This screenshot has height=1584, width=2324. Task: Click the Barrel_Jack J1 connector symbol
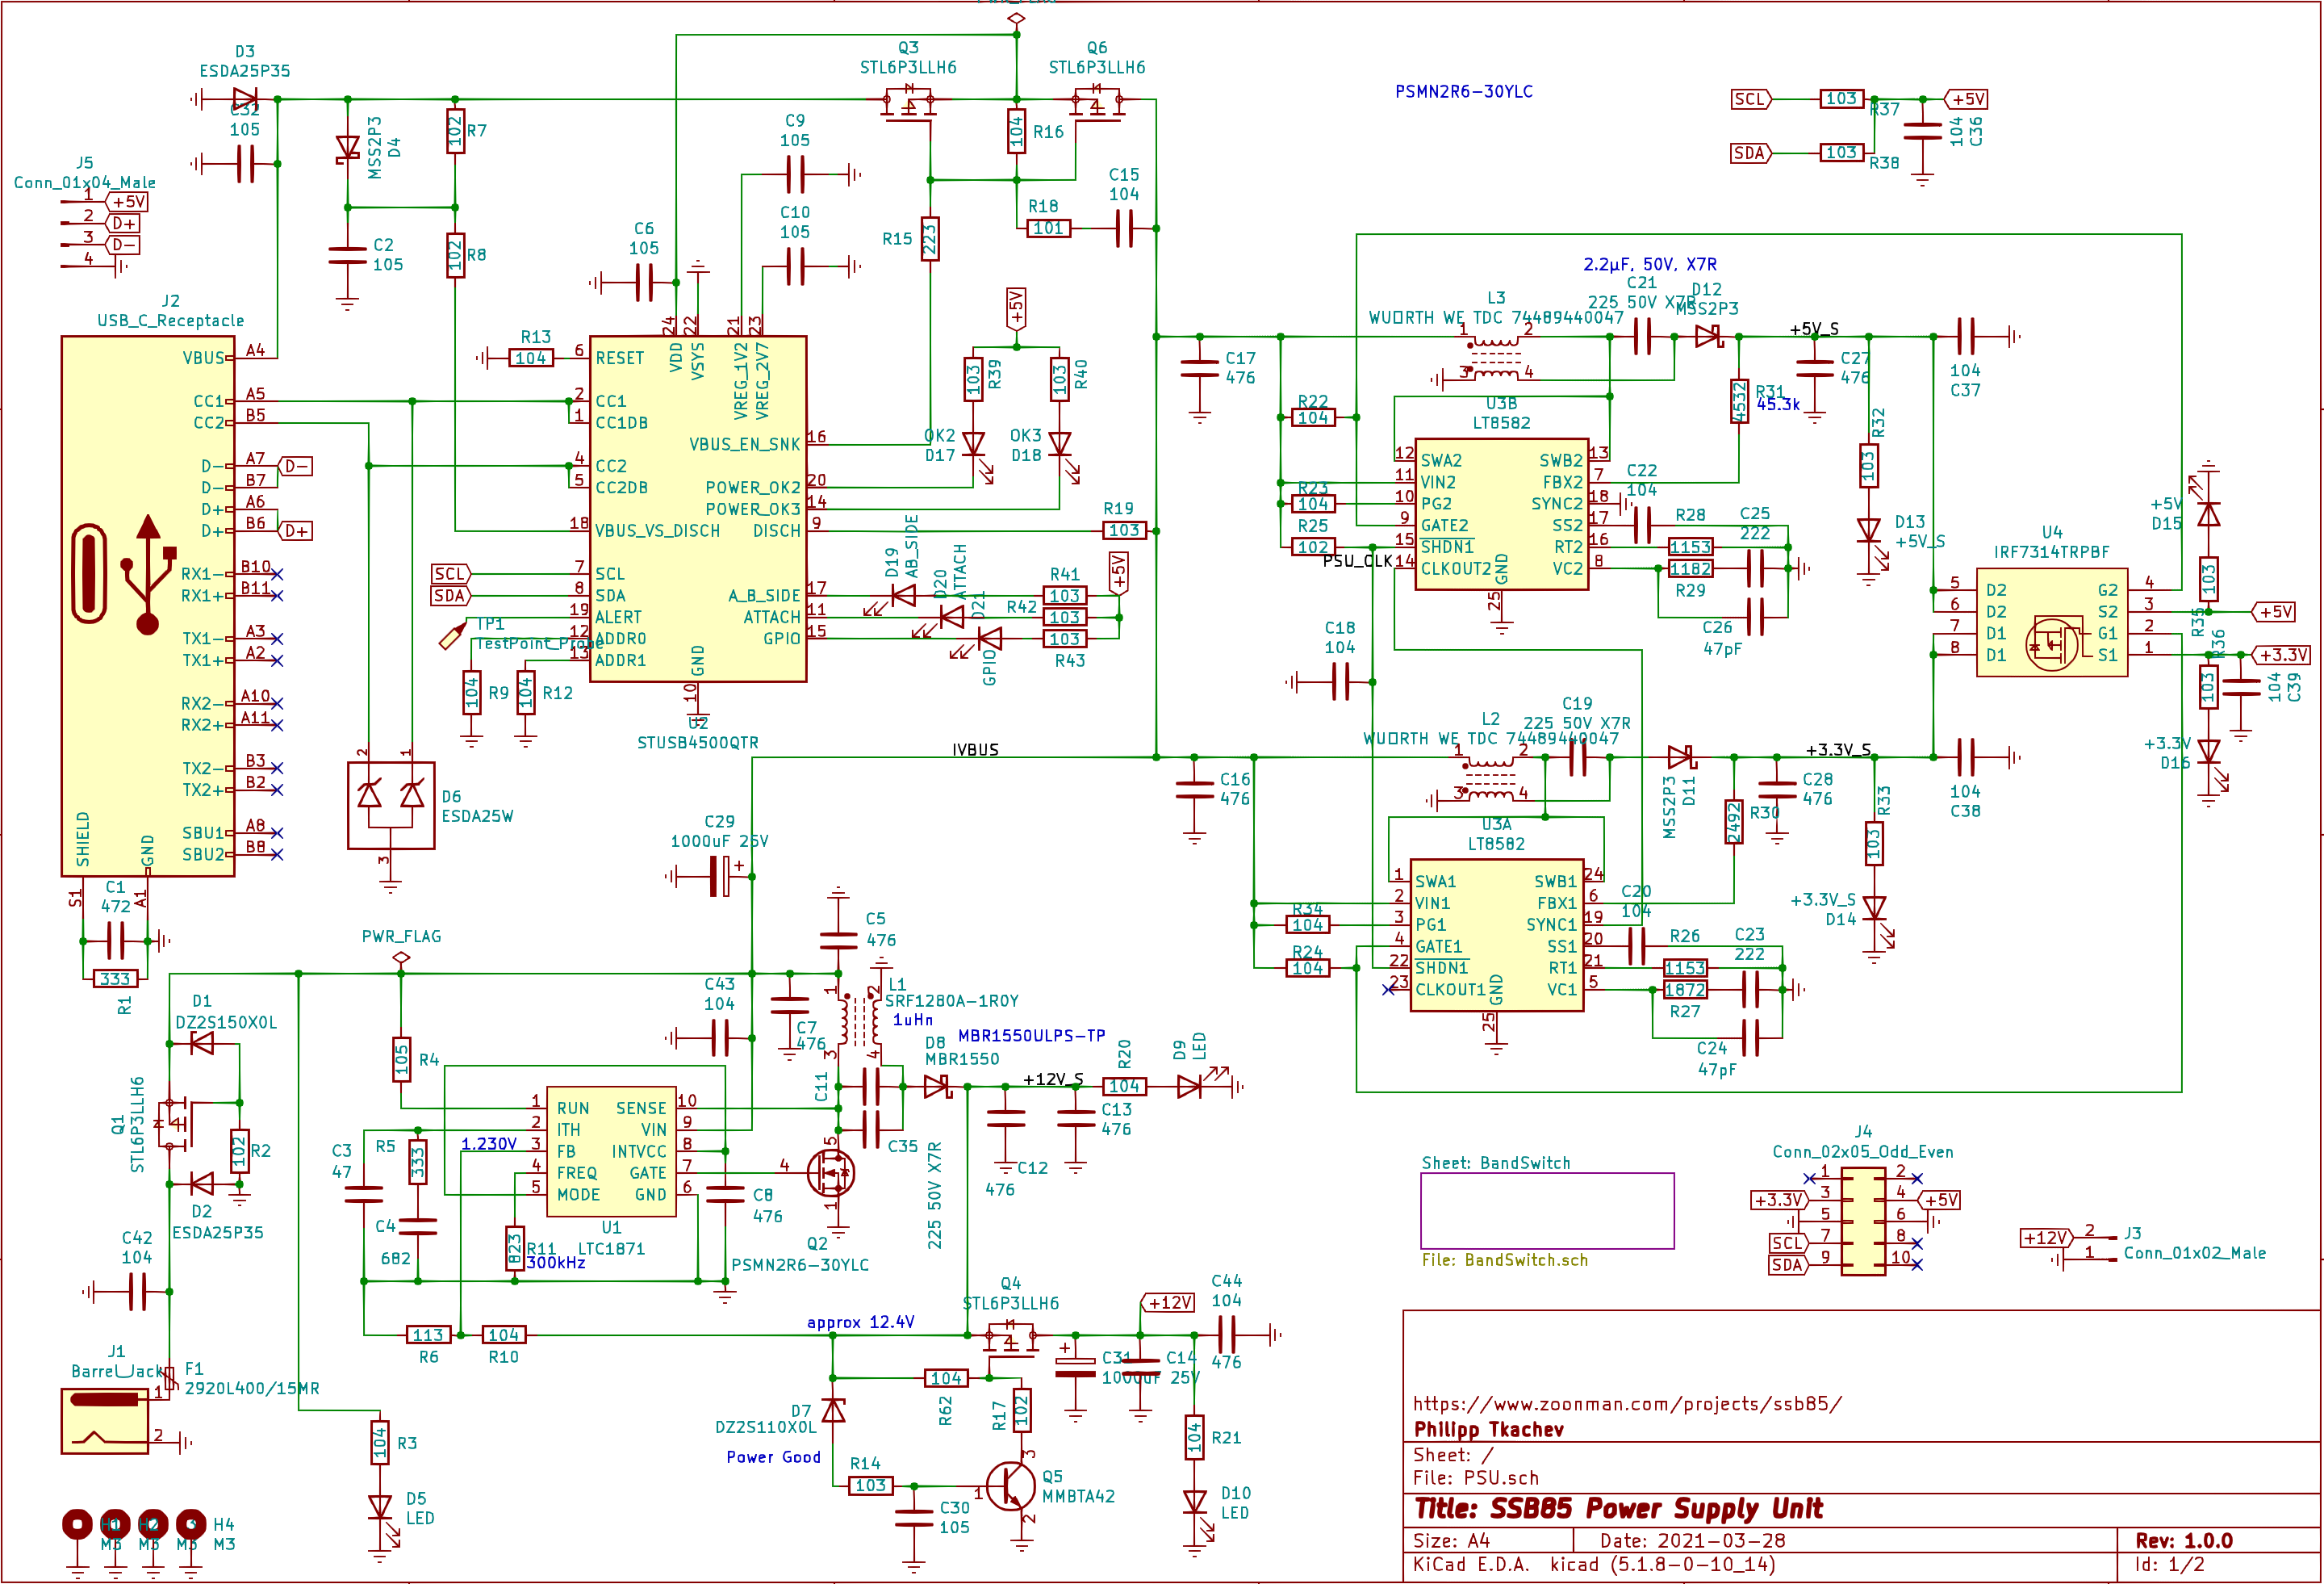click(x=104, y=1421)
